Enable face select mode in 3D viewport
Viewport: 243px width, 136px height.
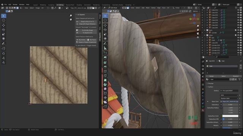click(128, 8)
